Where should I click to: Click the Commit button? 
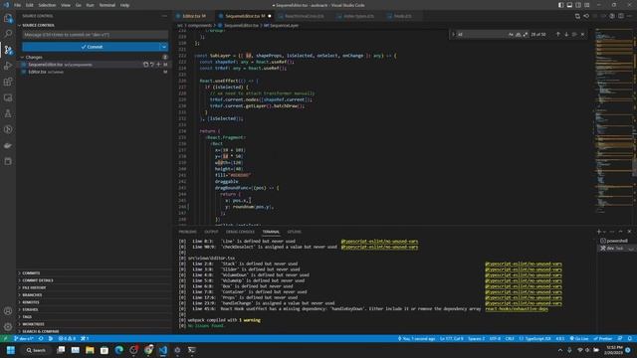tap(92, 47)
